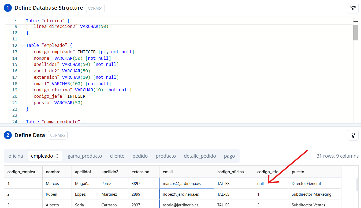
Task: Click the code editor vertical scrollbar thumb
Action: coord(356,32)
